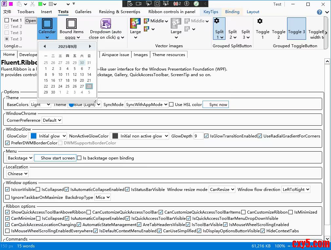Expand the Localization Chinese dropdown
331x250 pixels.
tap(18, 174)
